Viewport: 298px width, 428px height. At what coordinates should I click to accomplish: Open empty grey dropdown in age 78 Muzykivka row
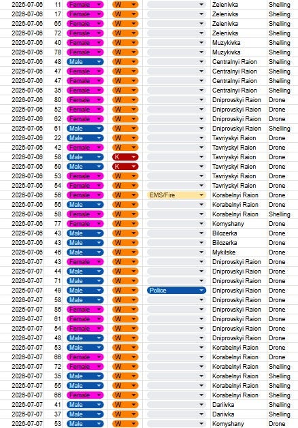[176, 52]
